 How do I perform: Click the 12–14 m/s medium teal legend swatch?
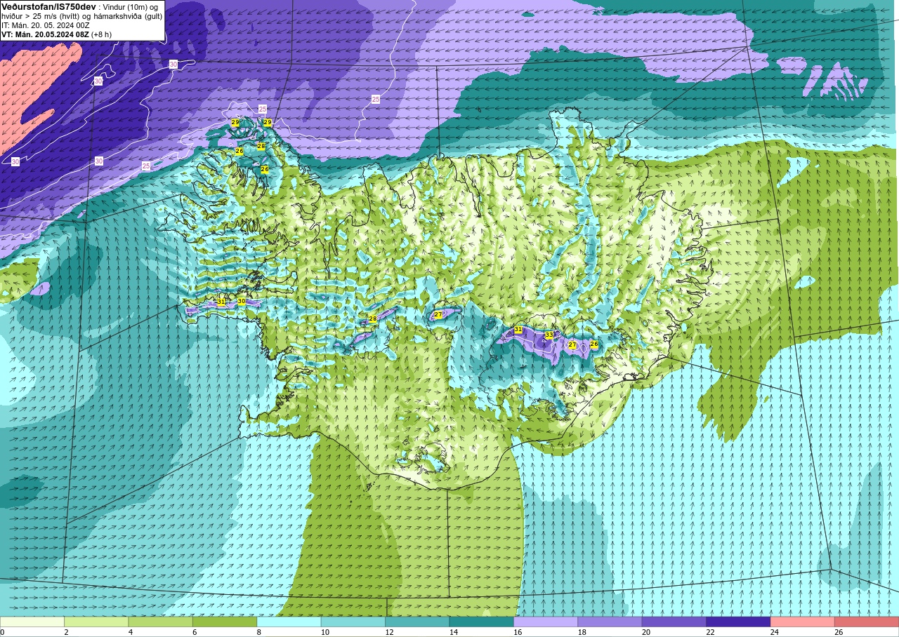(x=417, y=622)
